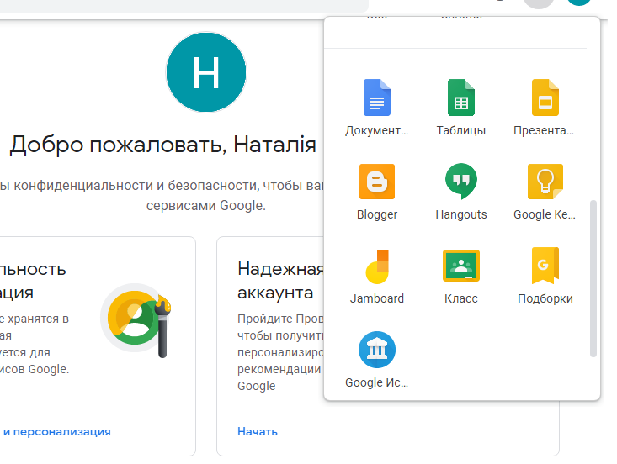The image size is (617, 464).
Task: Click the 'Начать' link in security card
Action: 258,431
